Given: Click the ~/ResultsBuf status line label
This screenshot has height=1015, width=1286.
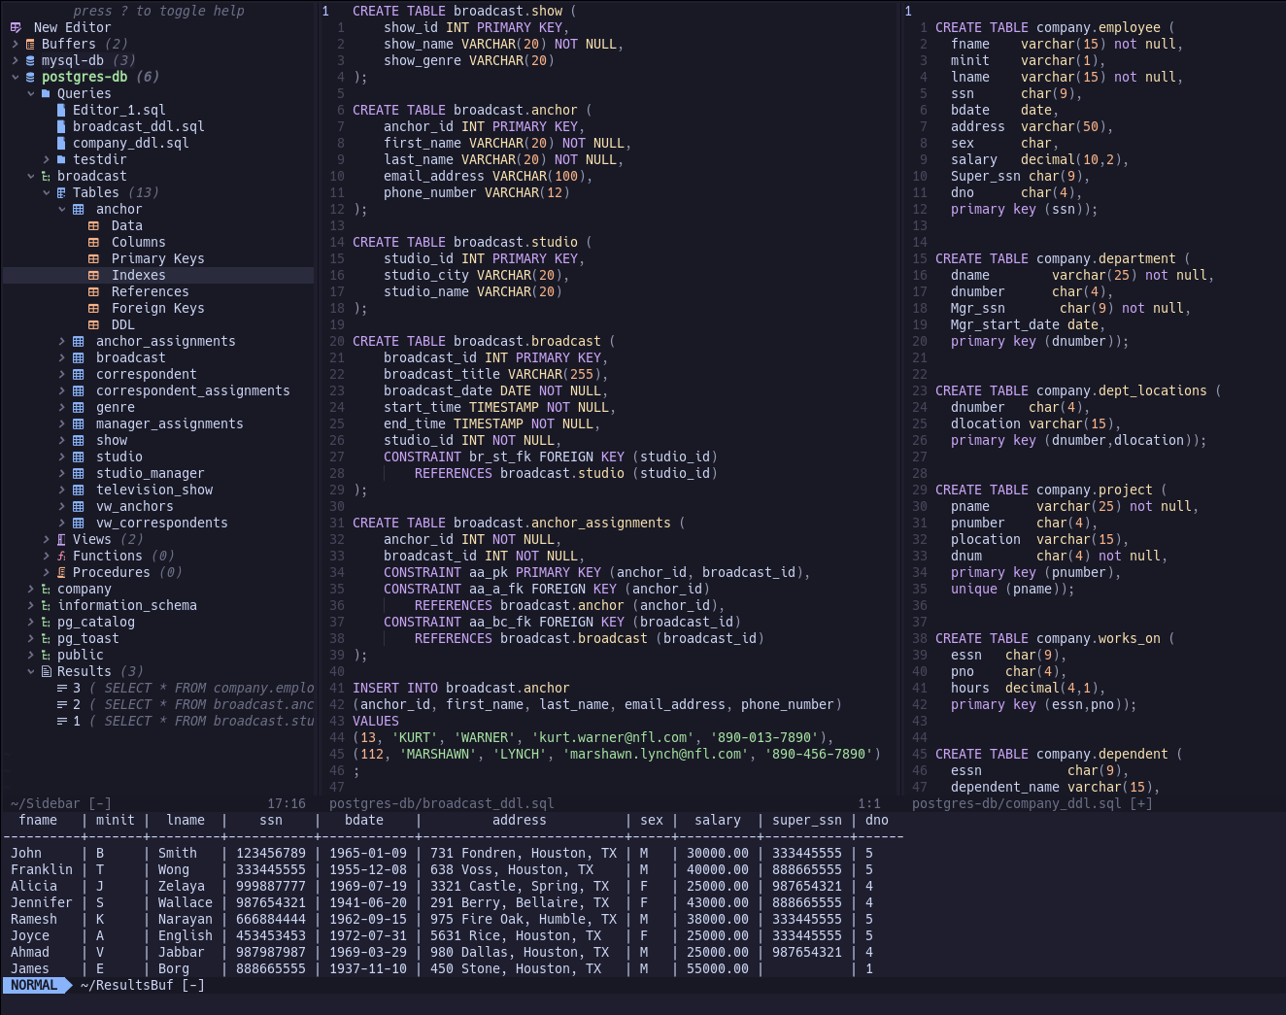Looking at the screenshot, I should pos(143,985).
